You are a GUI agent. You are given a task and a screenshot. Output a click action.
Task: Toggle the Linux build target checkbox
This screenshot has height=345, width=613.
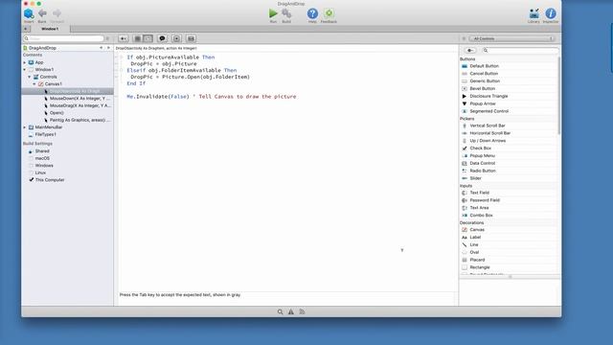pos(31,172)
